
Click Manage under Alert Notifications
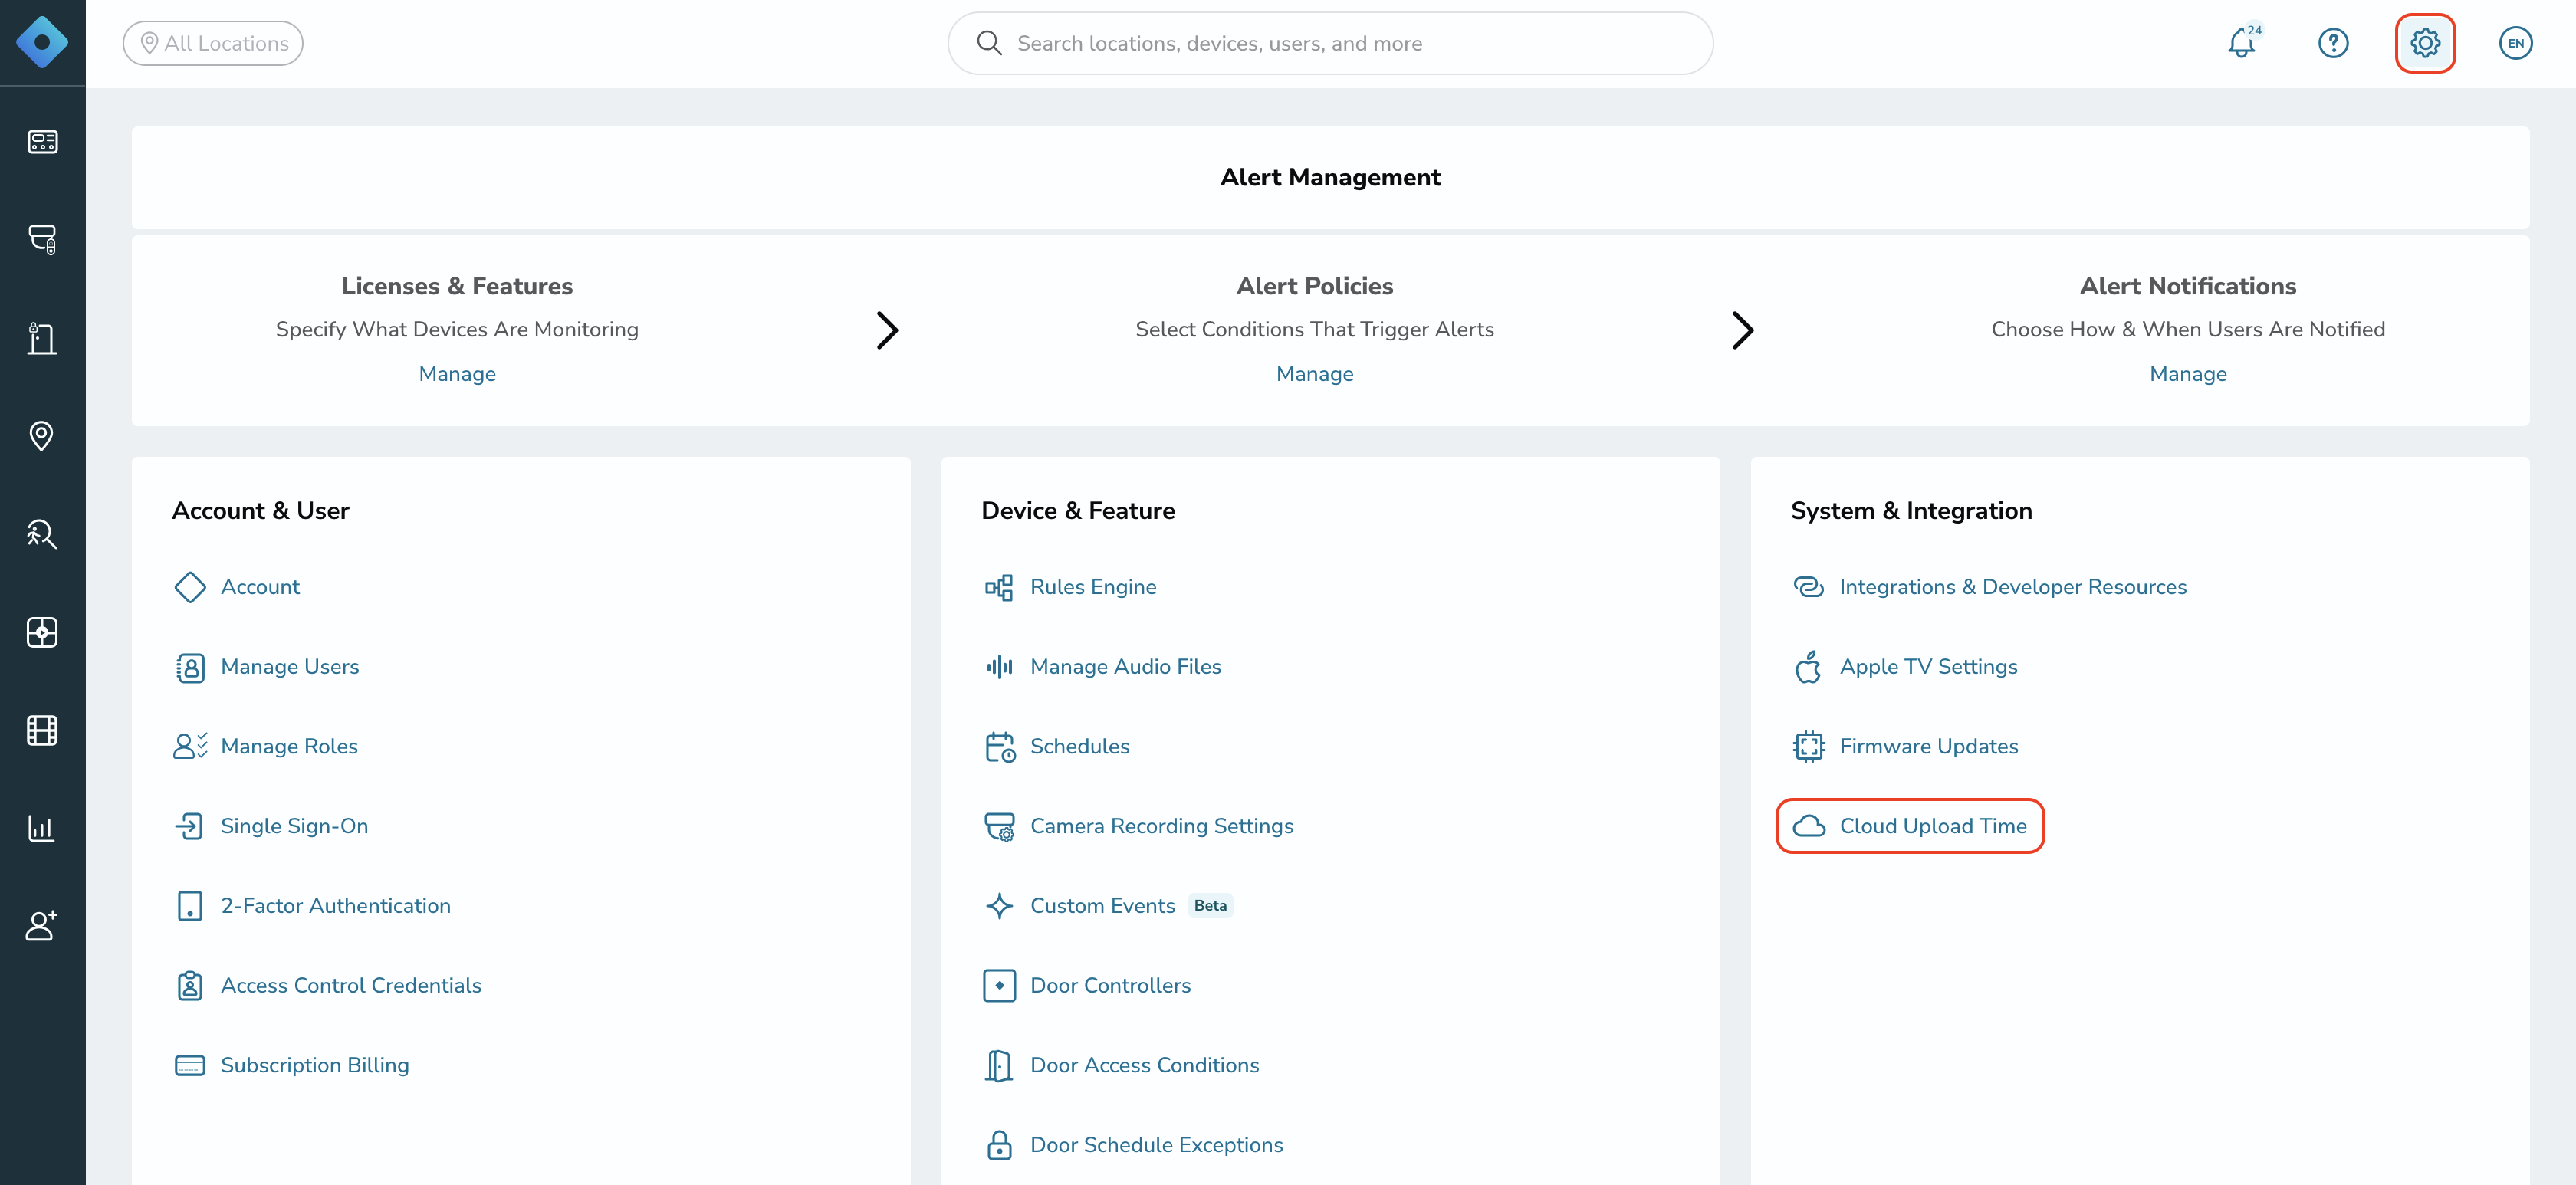point(2187,374)
